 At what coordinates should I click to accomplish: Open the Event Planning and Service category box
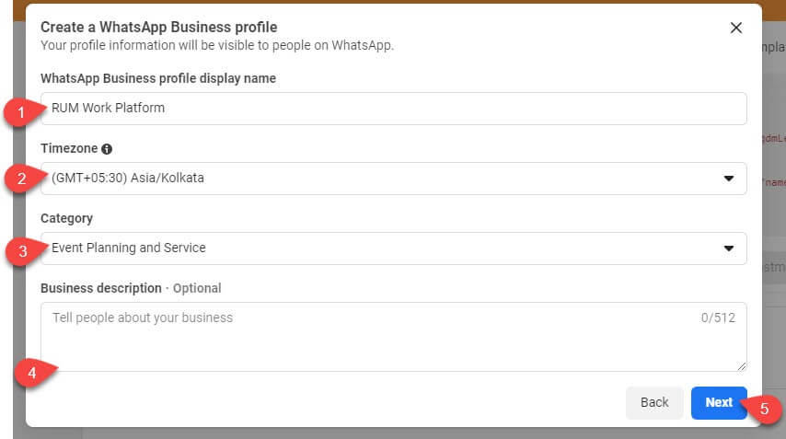[x=394, y=248]
